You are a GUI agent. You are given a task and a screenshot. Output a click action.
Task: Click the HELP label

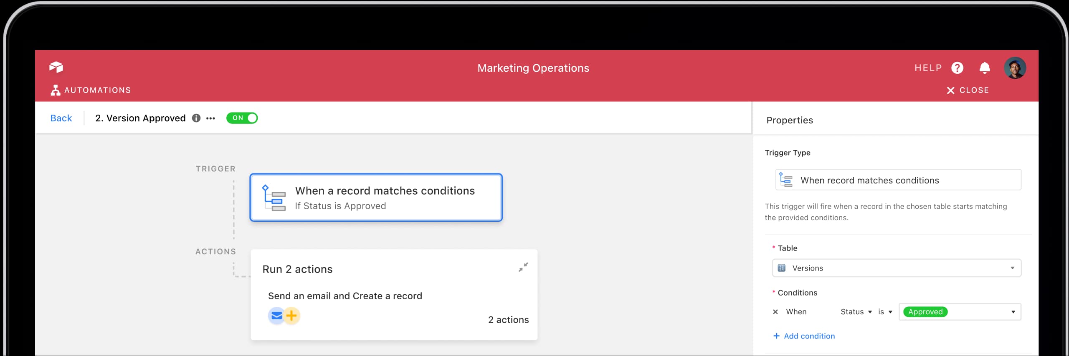tap(928, 68)
